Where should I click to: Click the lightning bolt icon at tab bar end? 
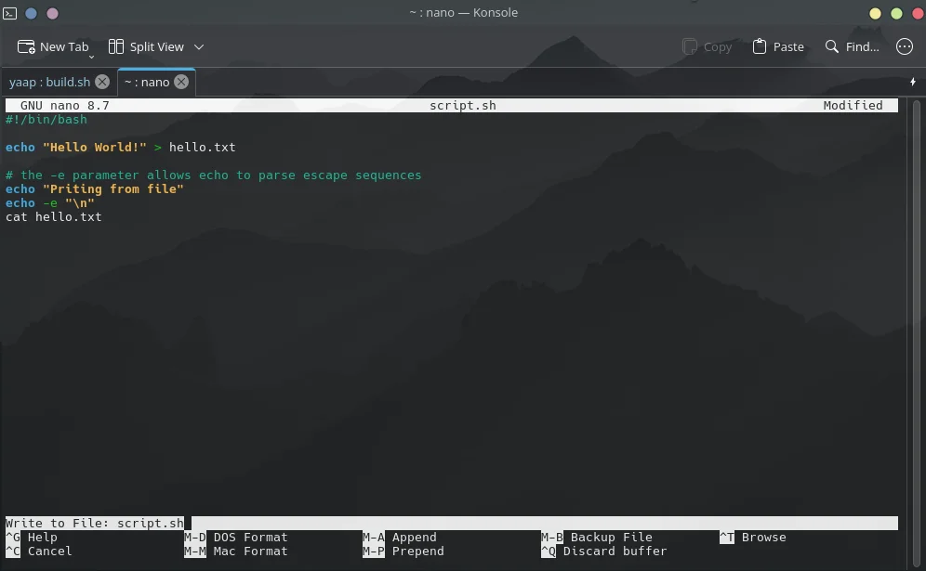click(912, 82)
